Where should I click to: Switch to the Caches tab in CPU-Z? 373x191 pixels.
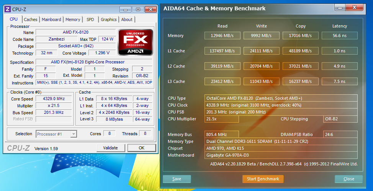pyautogui.click(x=31, y=19)
